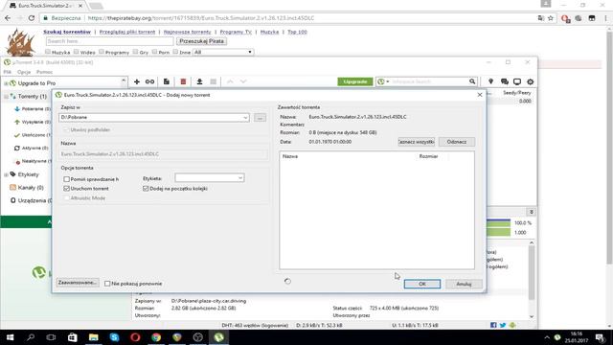Viewport: 613px width, 345px height.
Task: Click the red Remove Torrent trash icon
Action: click(183, 81)
